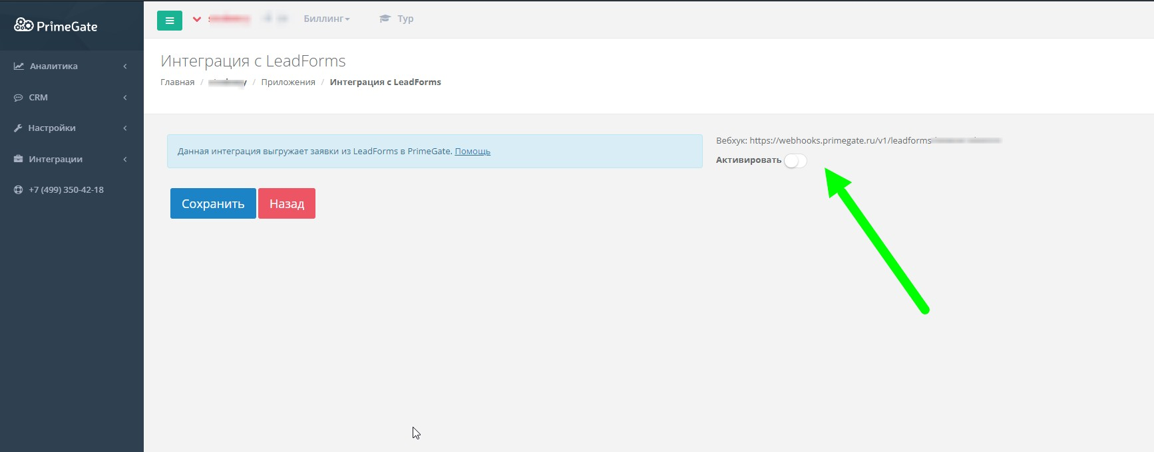Expand the Аналитика sidebar section arrow
Image resolution: width=1154 pixels, height=452 pixels.
pos(125,66)
